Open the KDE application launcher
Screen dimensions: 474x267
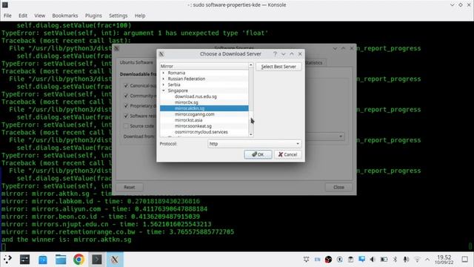click(7, 259)
